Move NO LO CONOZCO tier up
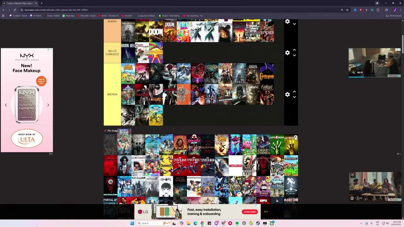 click(294, 50)
